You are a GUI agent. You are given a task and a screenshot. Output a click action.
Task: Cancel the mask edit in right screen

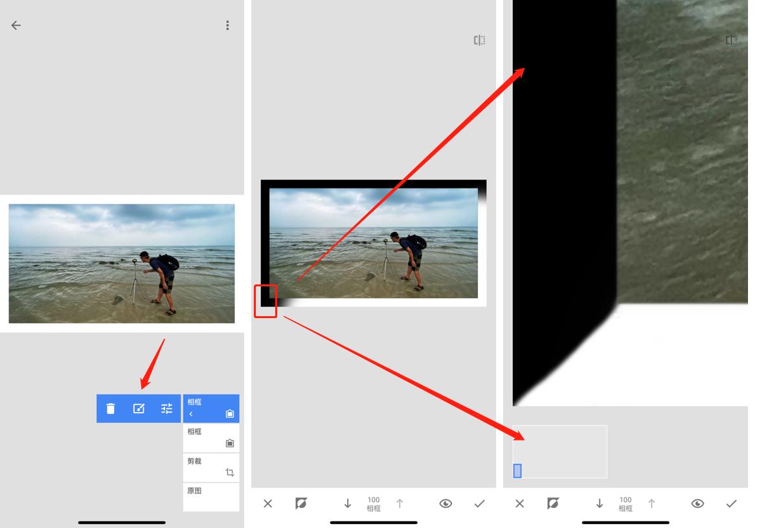[520, 504]
